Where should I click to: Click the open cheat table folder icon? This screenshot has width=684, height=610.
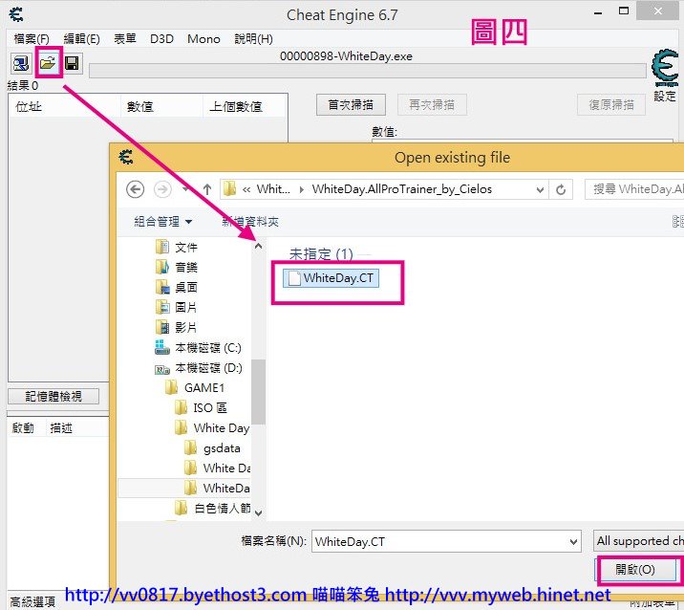(x=48, y=63)
